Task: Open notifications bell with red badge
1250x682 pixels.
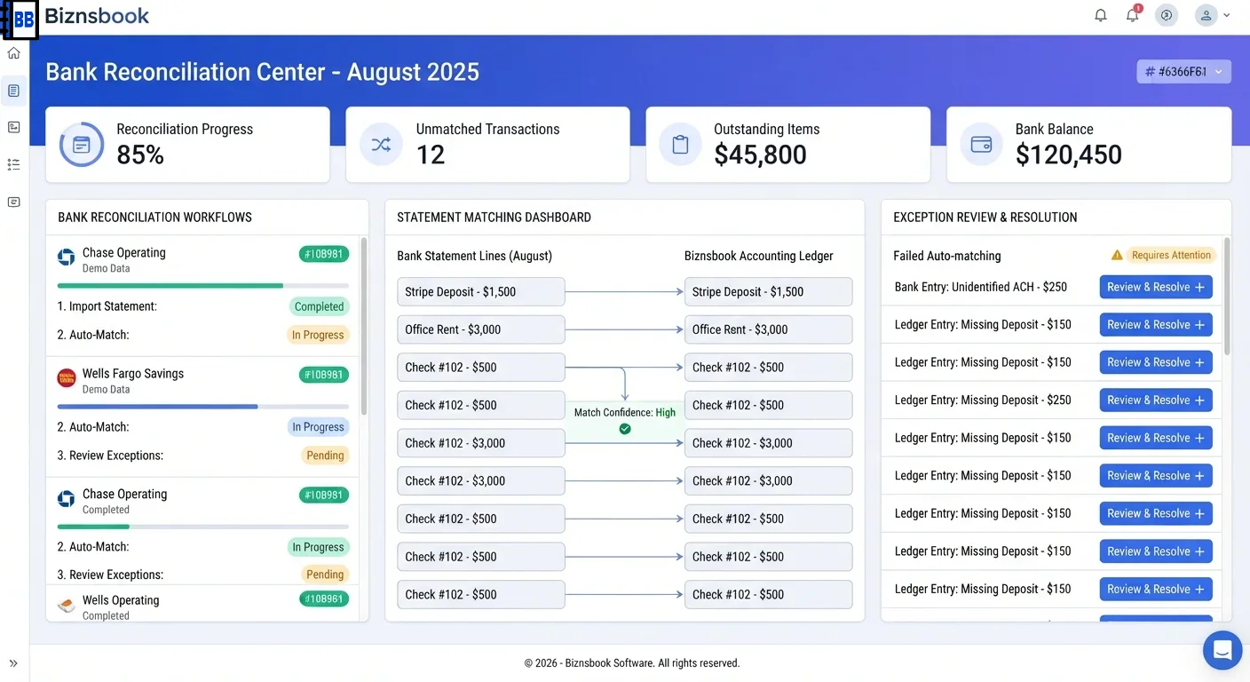Action: coord(1133,15)
